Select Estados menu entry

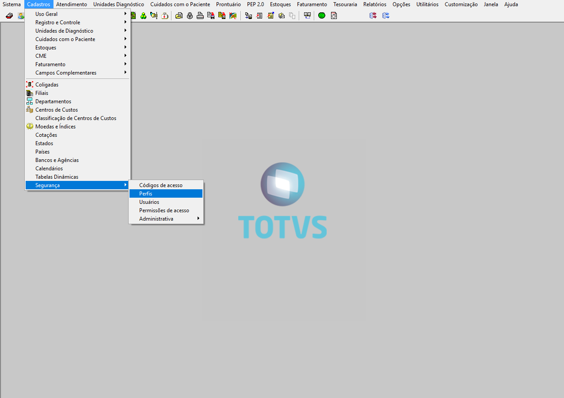pos(77,143)
